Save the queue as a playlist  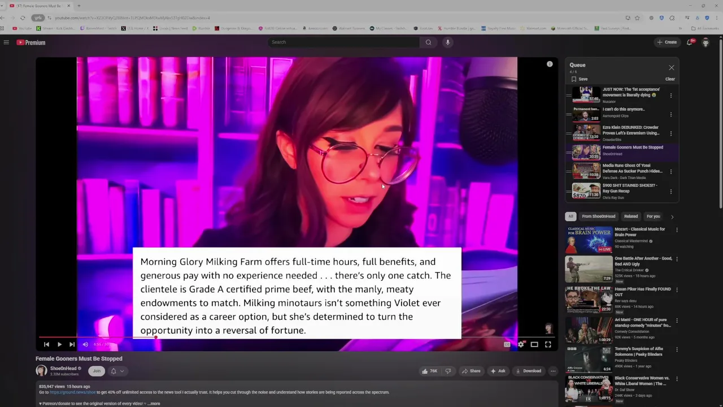[x=580, y=79]
